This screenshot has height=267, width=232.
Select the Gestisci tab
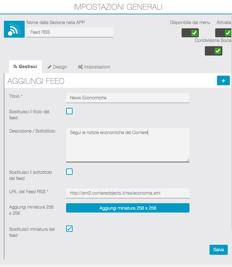25,67
